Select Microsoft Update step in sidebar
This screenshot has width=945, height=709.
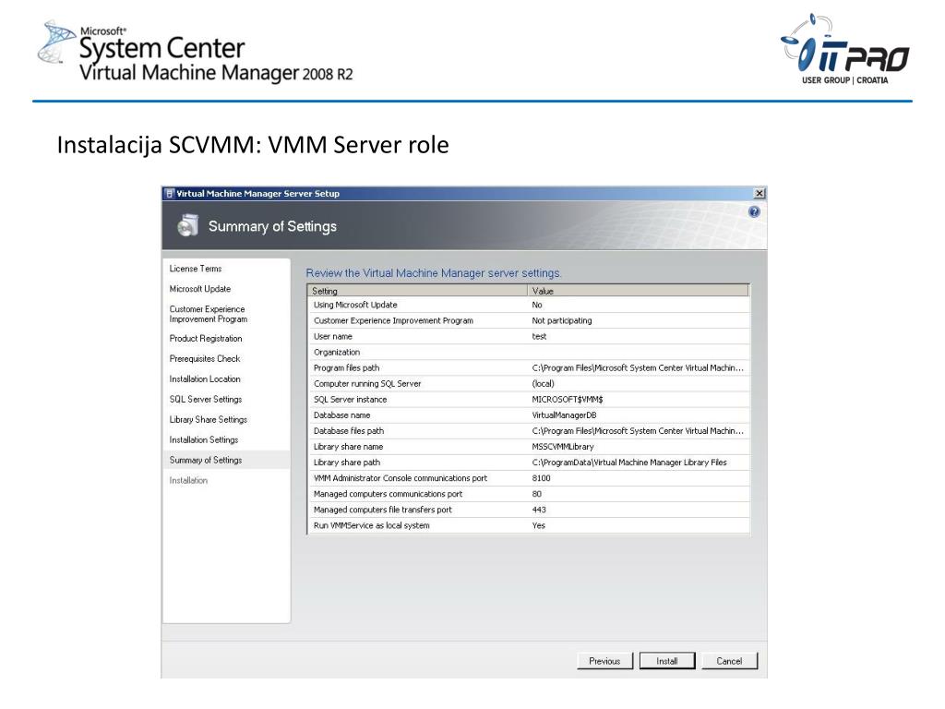coord(200,289)
